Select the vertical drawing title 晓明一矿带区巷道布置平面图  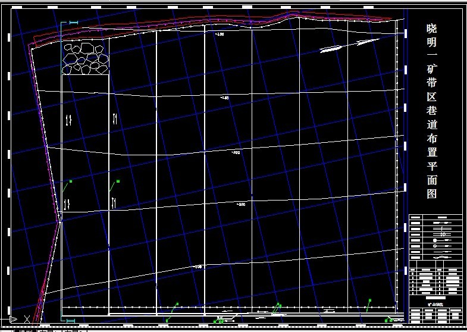(x=432, y=111)
